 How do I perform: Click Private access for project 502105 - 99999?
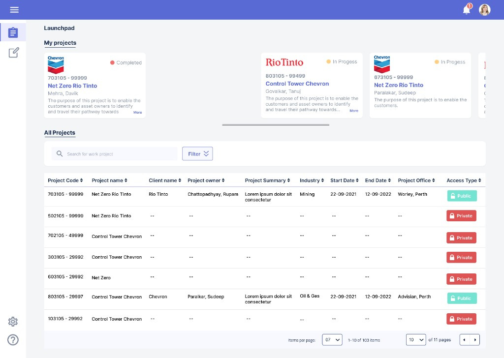(x=461, y=216)
